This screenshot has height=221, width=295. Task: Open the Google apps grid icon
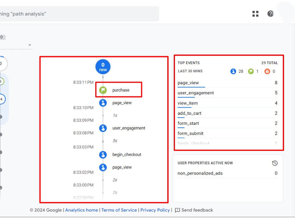pos(255,14)
